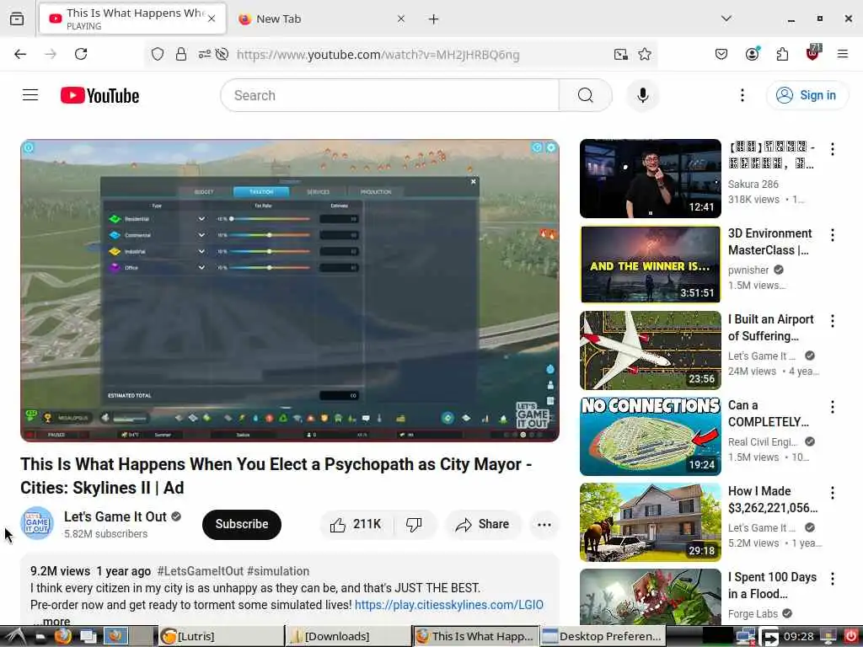Open the options menu for Can a COMPLETELY video

click(x=832, y=407)
